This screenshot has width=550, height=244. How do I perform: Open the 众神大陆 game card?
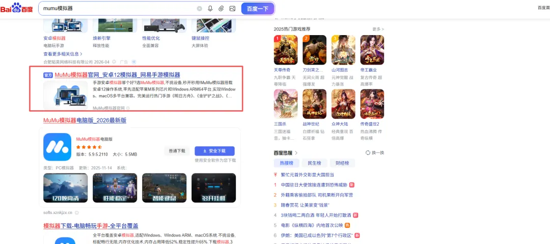pos(343,104)
